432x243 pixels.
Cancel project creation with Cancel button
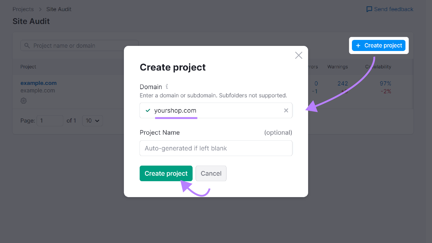click(x=211, y=173)
